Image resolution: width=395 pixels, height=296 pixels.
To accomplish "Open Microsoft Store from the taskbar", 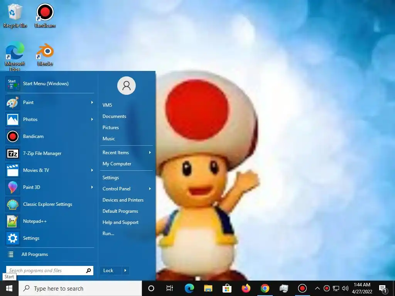I will [227, 288].
